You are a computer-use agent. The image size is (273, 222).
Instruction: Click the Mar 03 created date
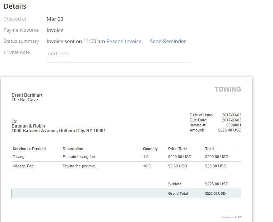[x=55, y=19]
